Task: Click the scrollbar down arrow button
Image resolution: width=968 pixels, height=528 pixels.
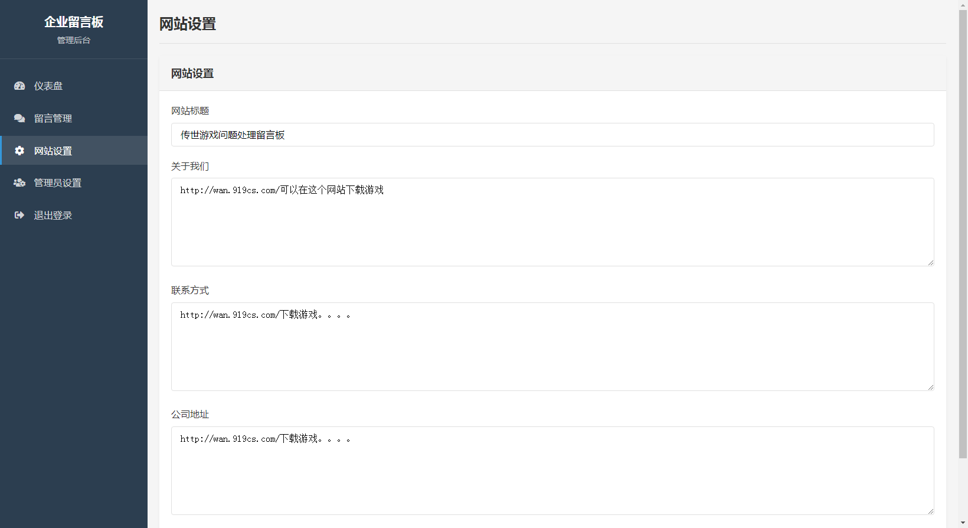Action: click(963, 524)
